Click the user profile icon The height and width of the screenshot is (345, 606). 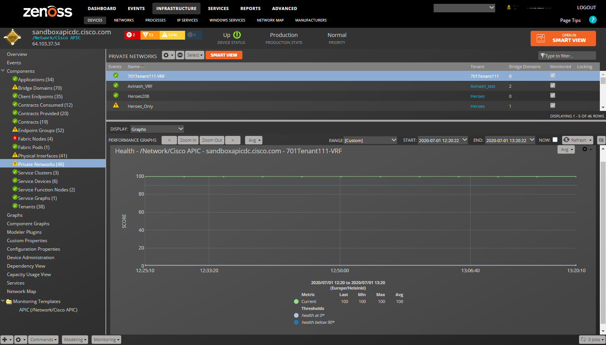[x=509, y=7]
